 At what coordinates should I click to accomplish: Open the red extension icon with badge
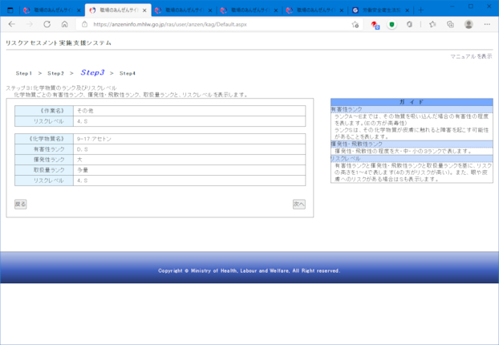(x=375, y=25)
